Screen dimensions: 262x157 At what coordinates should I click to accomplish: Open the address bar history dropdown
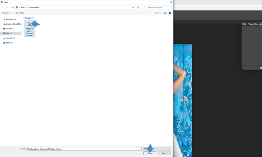click(133, 8)
